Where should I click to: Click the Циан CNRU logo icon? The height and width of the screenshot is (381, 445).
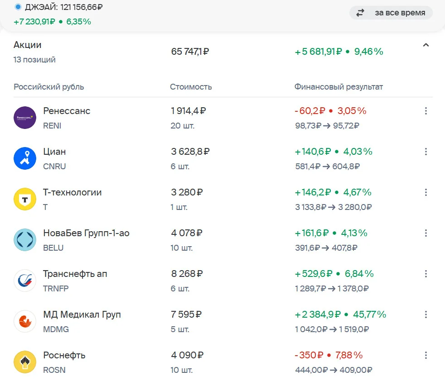pyautogui.click(x=25, y=158)
